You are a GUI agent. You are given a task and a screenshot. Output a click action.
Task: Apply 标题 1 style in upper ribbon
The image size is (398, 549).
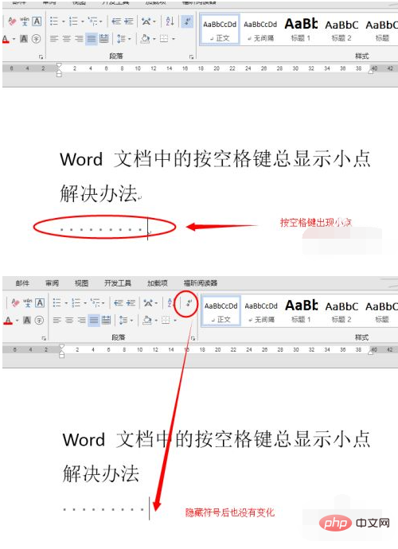(301, 30)
